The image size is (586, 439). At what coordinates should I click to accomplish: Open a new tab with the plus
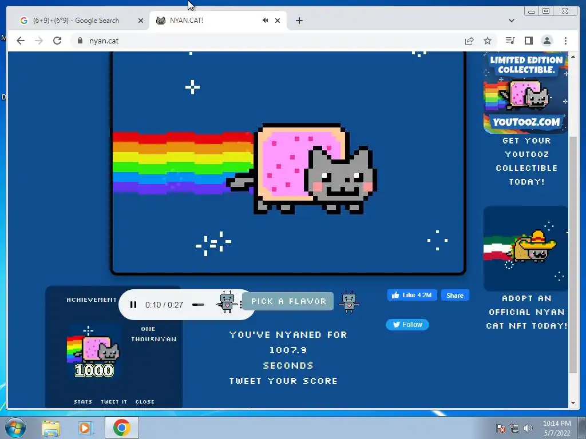coord(299,21)
